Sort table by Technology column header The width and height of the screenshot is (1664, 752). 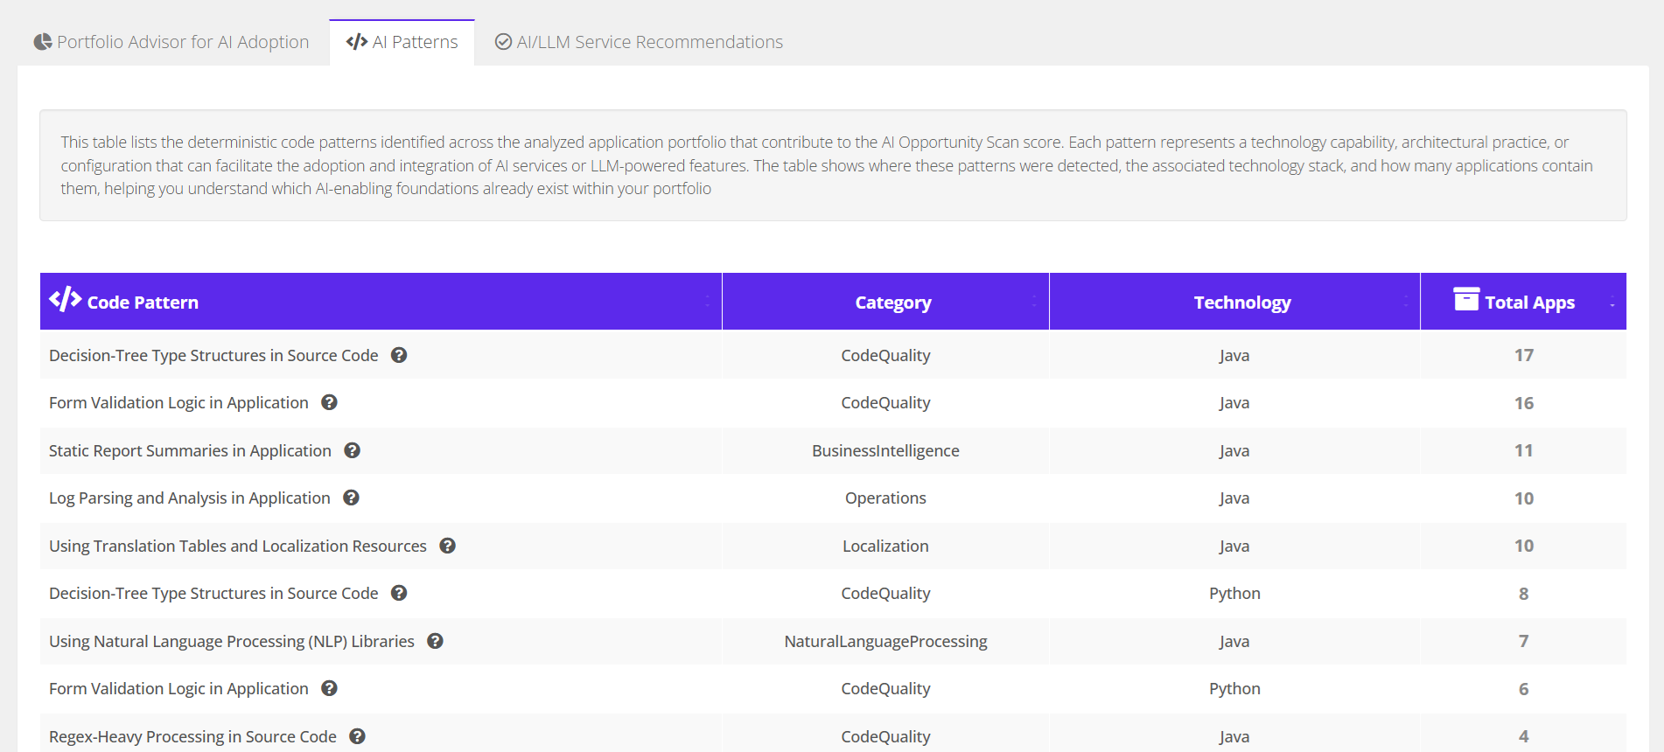[1234, 302]
